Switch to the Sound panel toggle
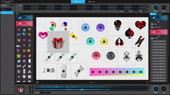The width and height of the screenshot is (170, 95). 153,14
